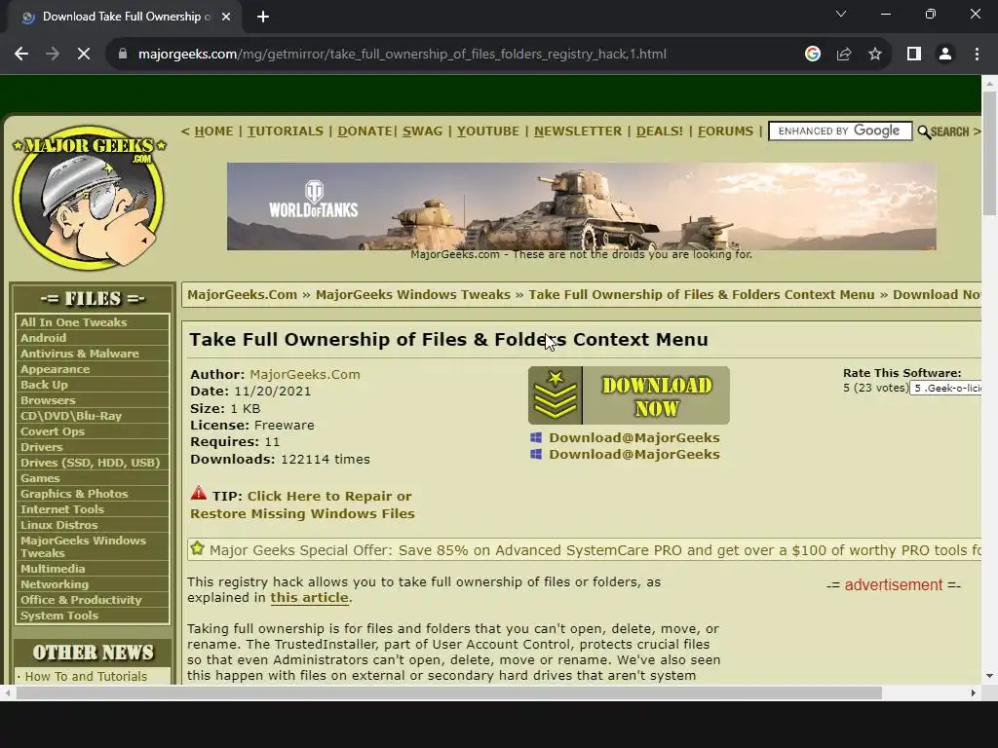Screen dimensions: 998x748
Task: Open the Chrome profile avatar
Action: [x=945, y=55]
